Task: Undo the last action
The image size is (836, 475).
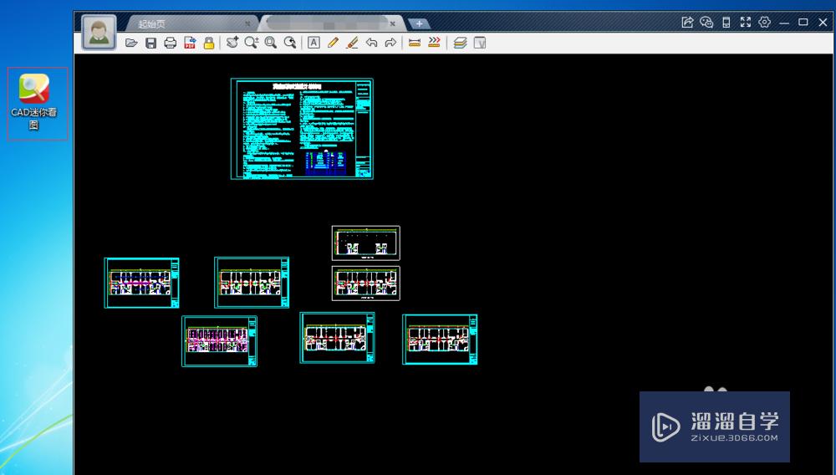Action: (372, 43)
